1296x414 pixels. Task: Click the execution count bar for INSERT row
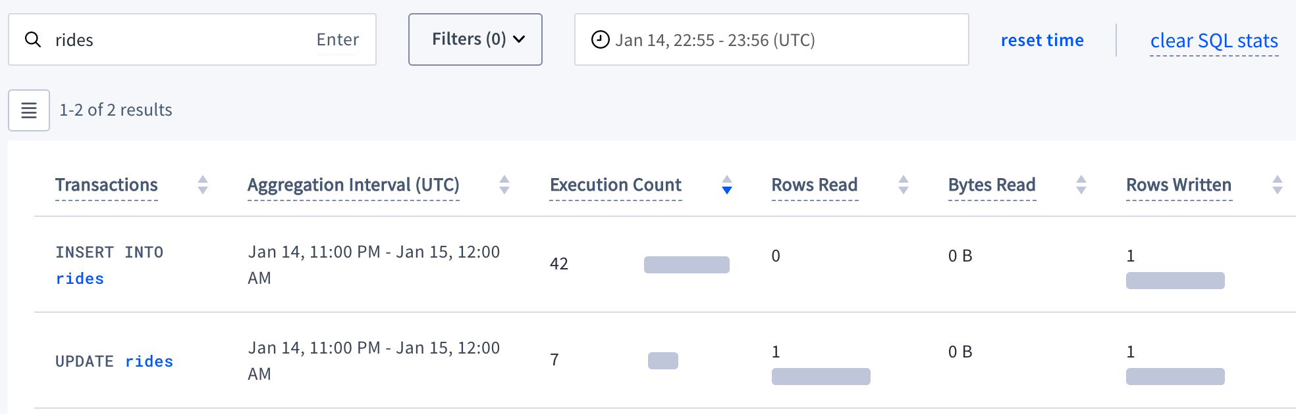pyautogui.click(x=686, y=265)
